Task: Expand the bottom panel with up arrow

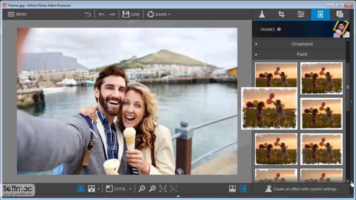Action: pyautogui.click(x=178, y=196)
